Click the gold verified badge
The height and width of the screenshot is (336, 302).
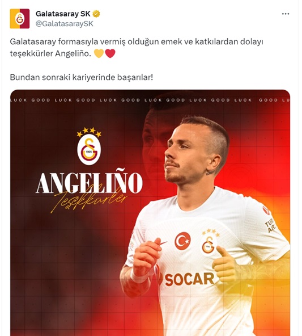(96, 14)
